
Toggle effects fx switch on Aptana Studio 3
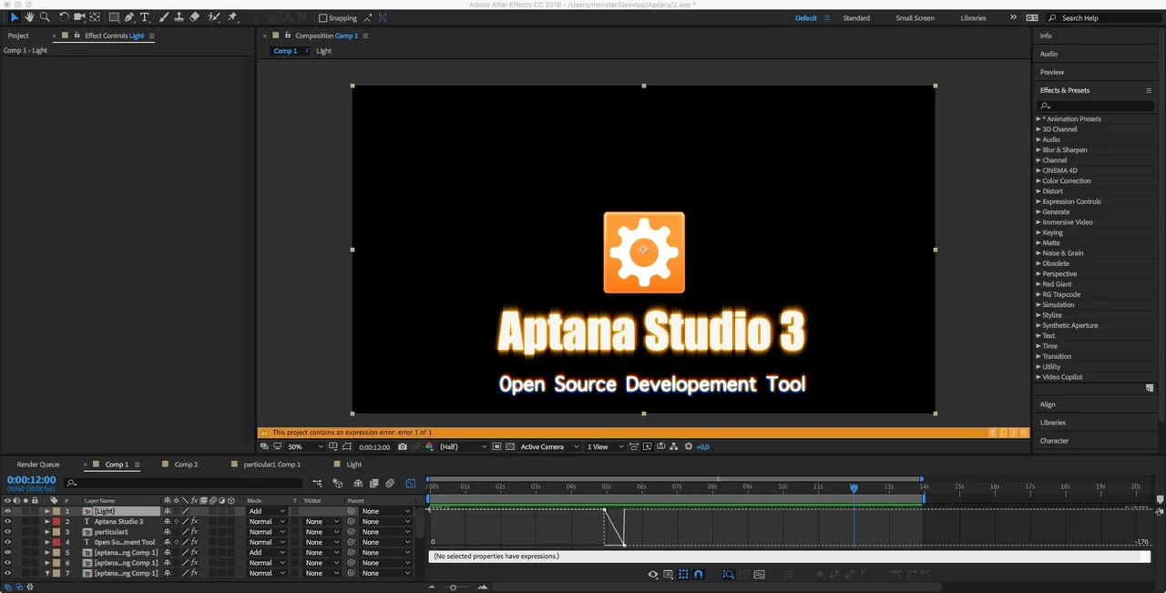pos(194,522)
